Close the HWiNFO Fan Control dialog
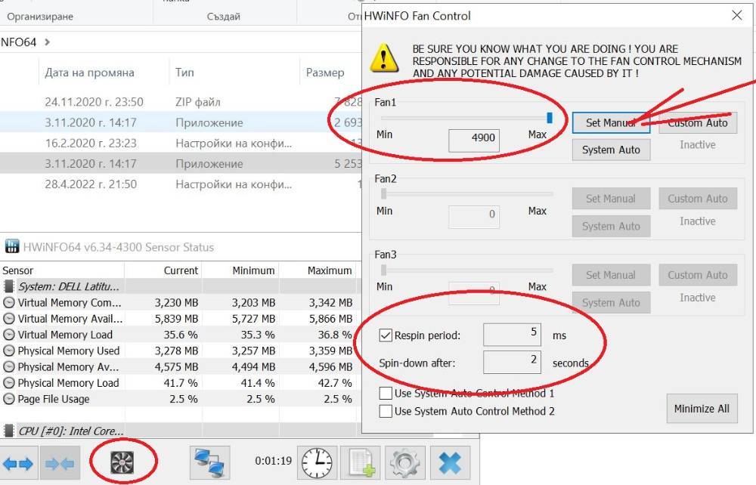 [x=736, y=15]
